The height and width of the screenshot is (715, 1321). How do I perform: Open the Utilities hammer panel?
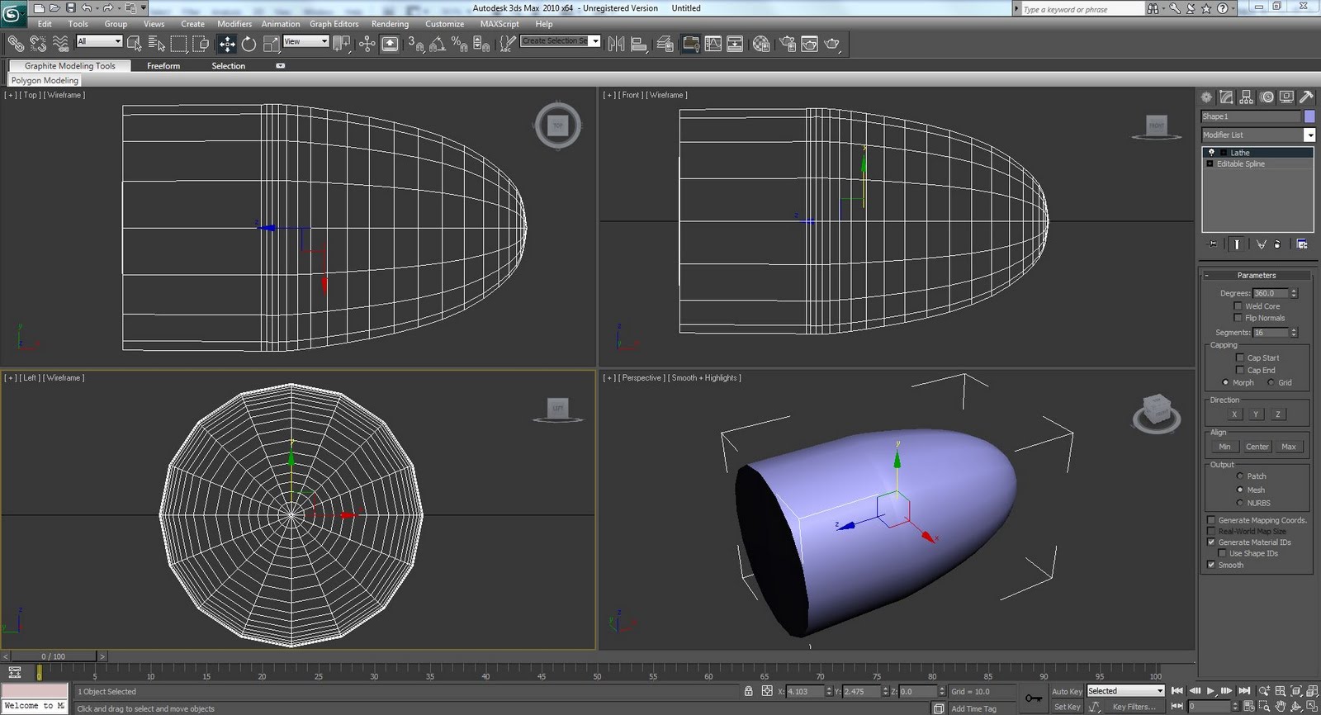pyautogui.click(x=1307, y=97)
